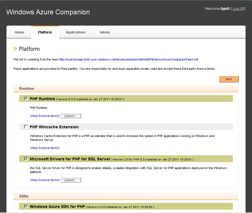
Task: Switch to the Applications tab
Action: click(x=76, y=32)
